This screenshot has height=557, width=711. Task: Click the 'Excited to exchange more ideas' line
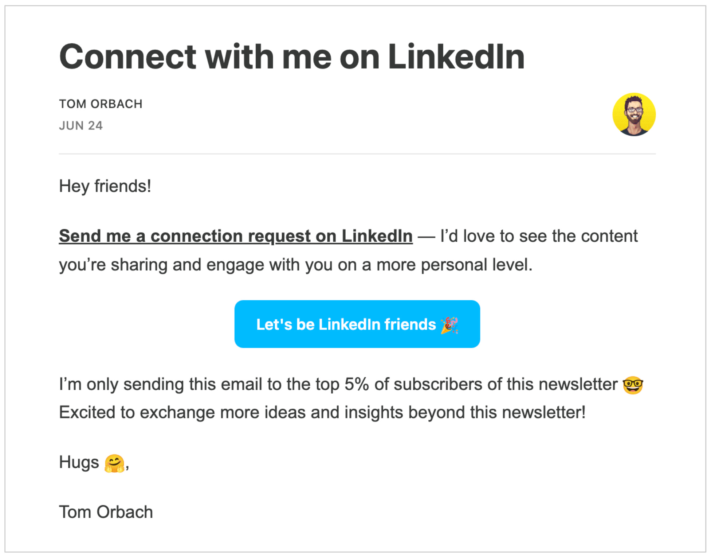pos(322,413)
